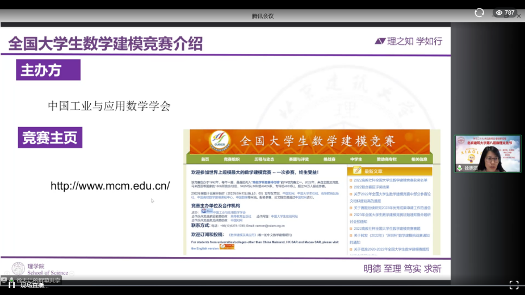Select the 竞赛组织 navigation tab
This screenshot has width=525, height=295.
click(232, 159)
